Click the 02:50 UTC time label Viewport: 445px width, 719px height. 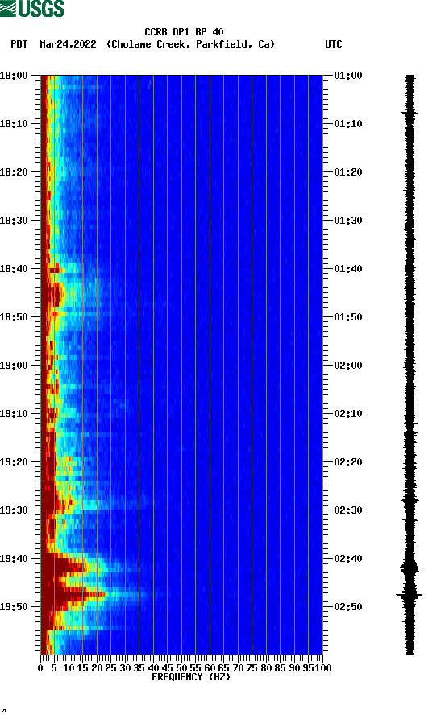(348, 606)
